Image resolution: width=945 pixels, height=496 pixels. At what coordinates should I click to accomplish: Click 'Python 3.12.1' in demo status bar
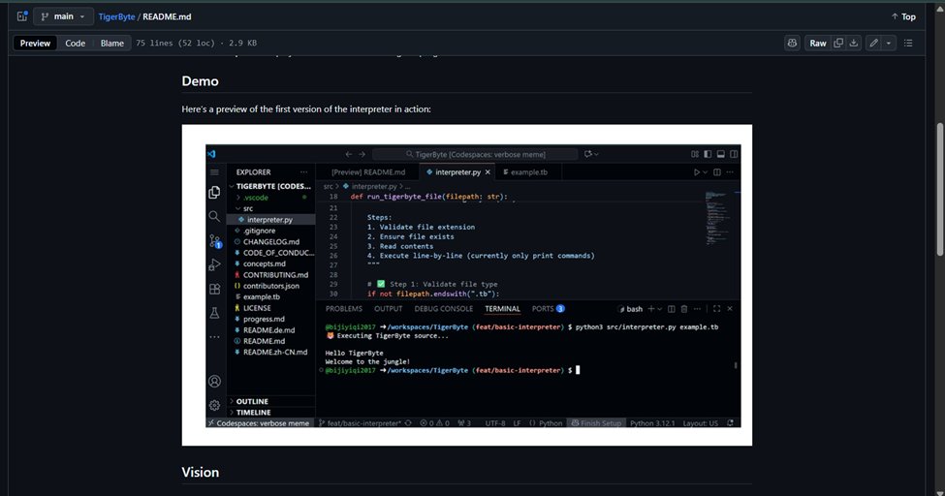tap(652, 423)
